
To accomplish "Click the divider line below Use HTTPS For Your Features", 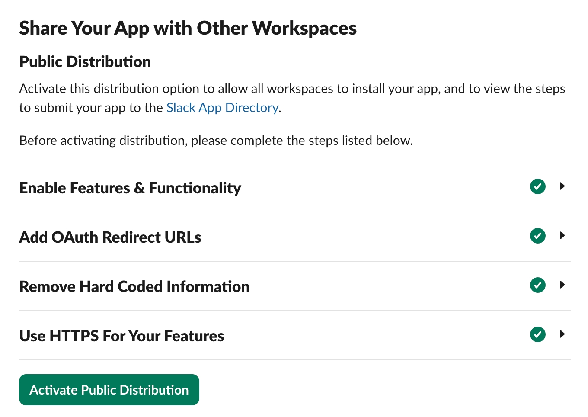I will click(x=294, y=360).
